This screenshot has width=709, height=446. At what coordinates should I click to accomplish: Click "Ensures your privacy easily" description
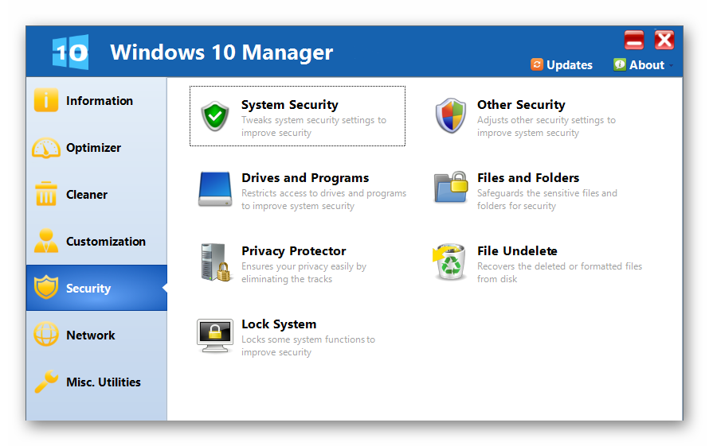pyautogui.click(x=304, y=273)
